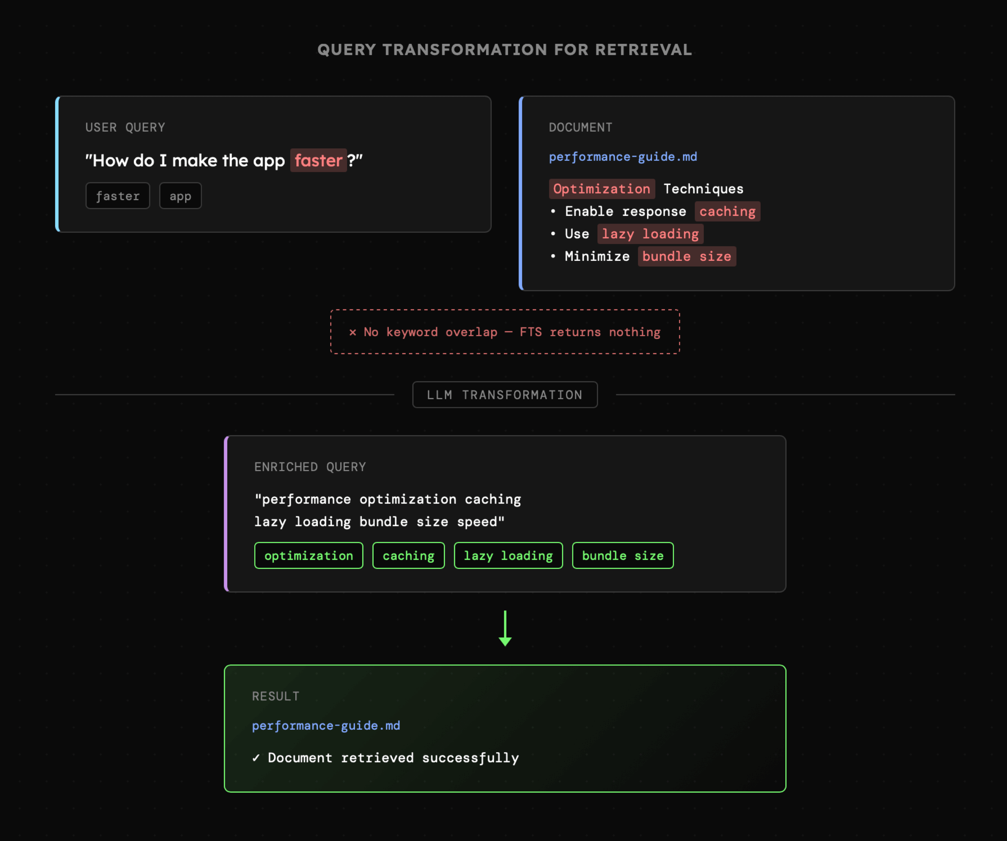This screenshot has height=841, width=1007.
Task: Select the green 'caching' tag
Action: click(x=408, y=556)
